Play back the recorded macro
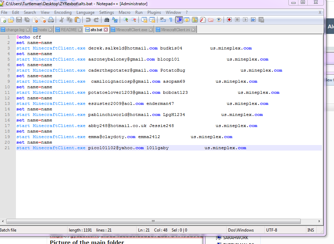Image resolution: width=334 pixels, height=244 pixels. tap(245, 20)
